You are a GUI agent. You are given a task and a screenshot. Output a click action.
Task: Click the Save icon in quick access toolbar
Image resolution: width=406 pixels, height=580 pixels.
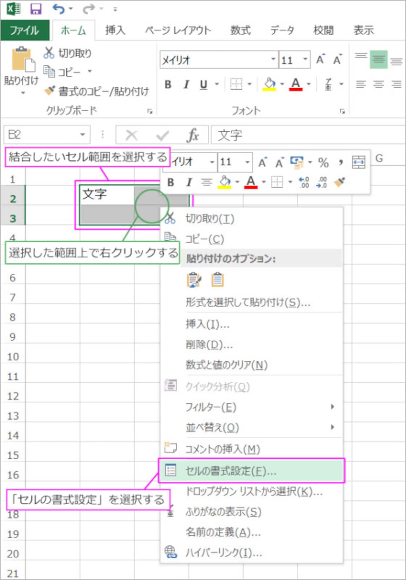[36, 9]
